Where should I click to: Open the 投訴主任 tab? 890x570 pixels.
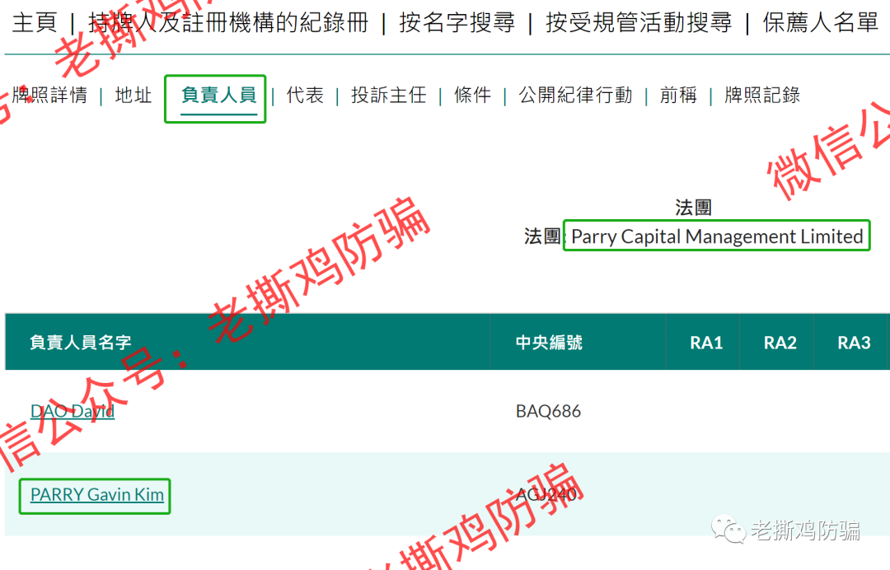[x=389, y=95]
